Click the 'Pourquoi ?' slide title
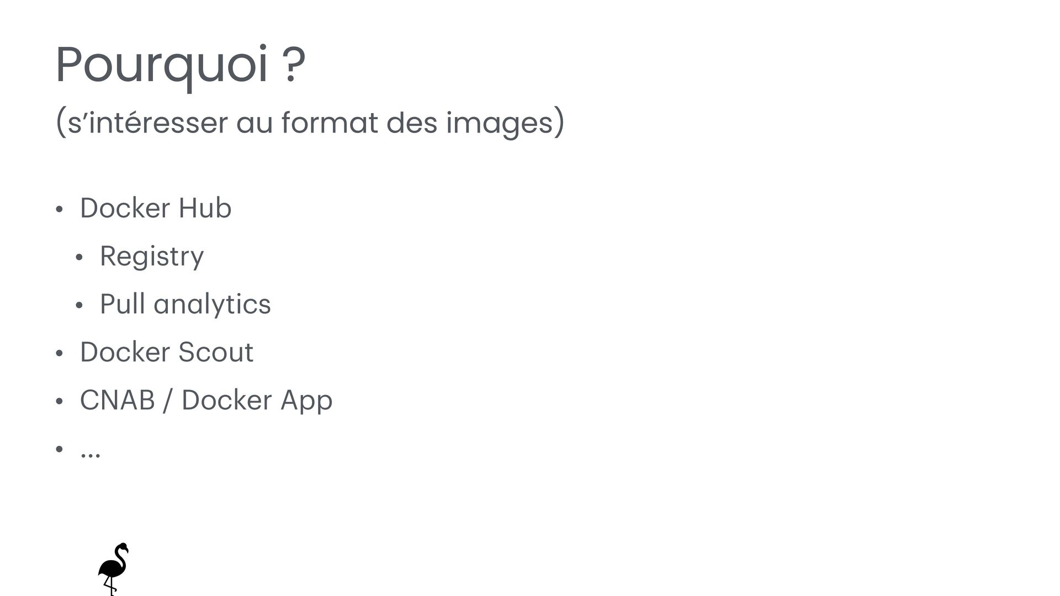1060x596 pixels. (x=181, y=67)
